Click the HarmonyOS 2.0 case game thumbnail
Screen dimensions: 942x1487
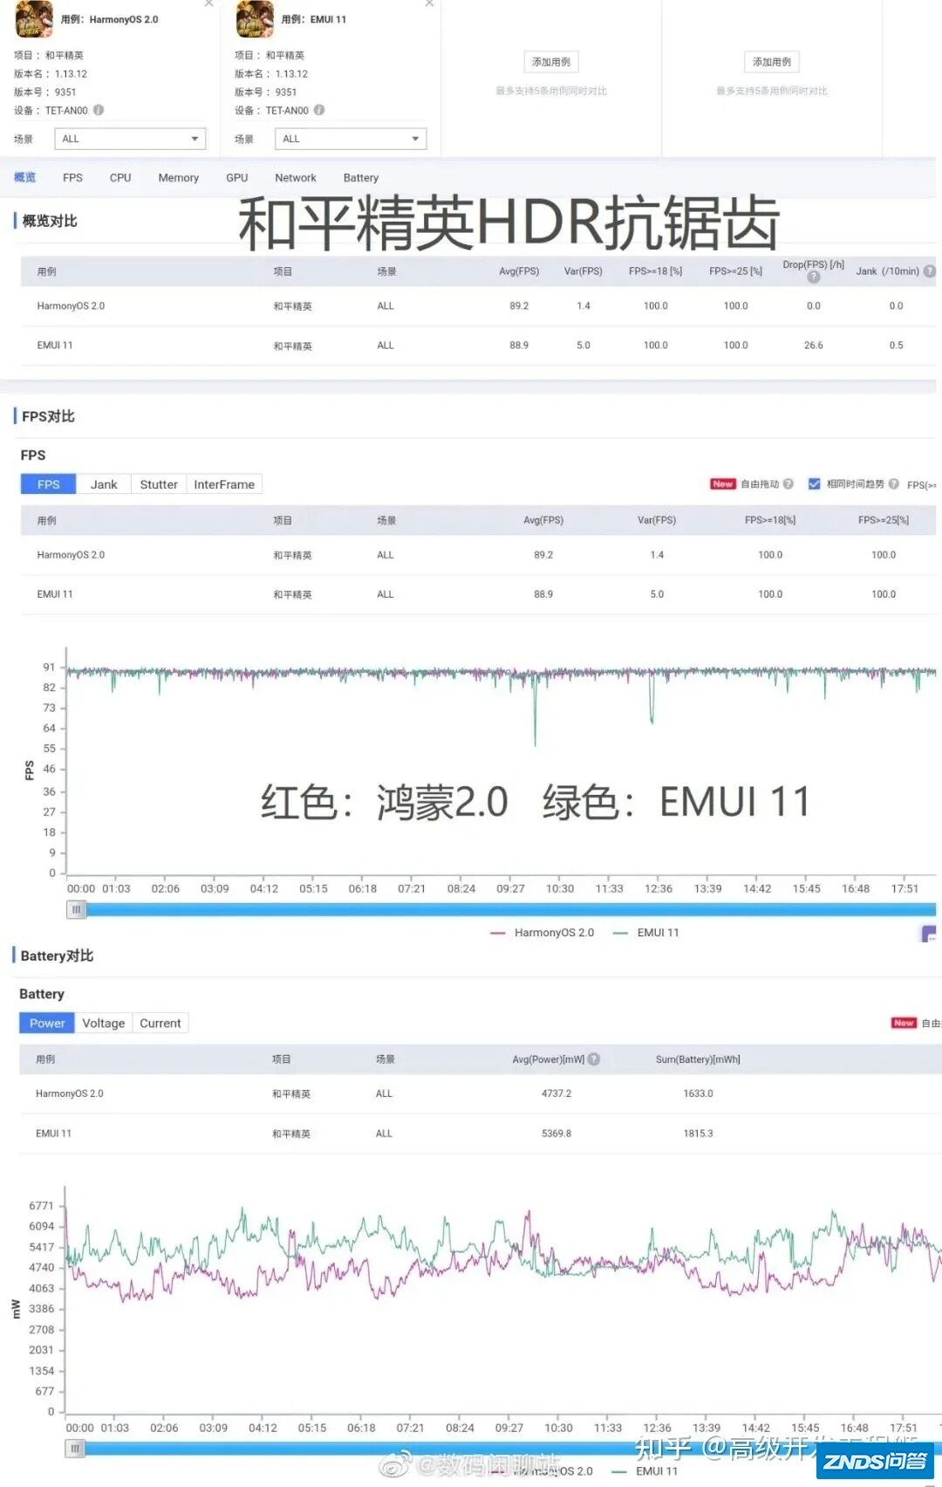34,19
